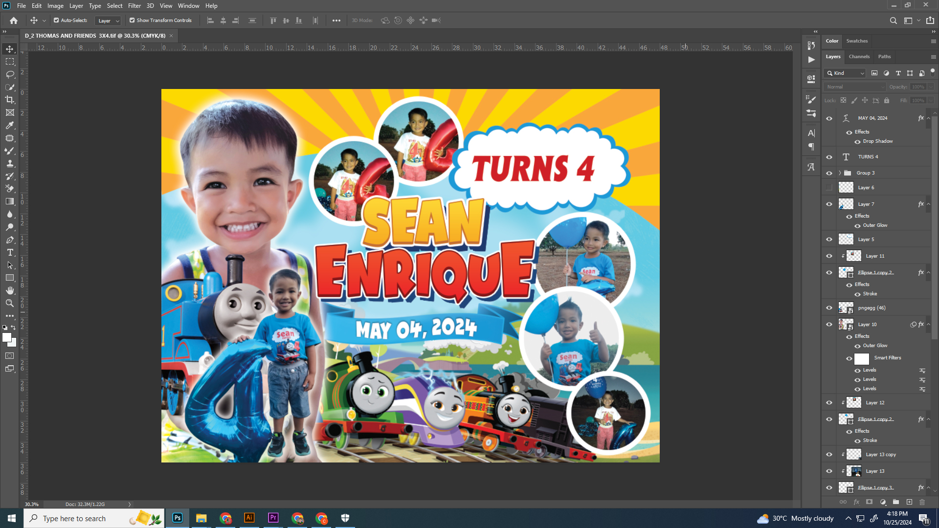Show the hidden Layer 6
939x528 pixels.
(x=829, y=188)
